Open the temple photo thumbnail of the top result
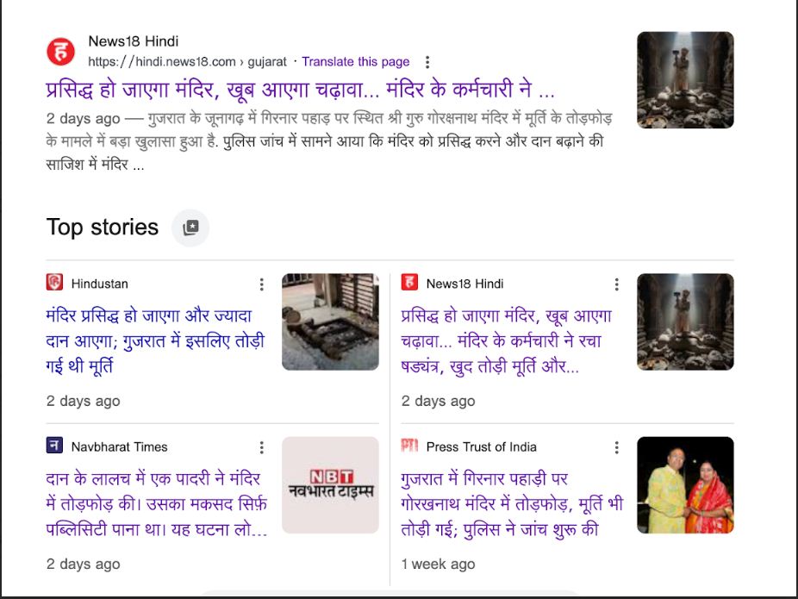Viewport: 798px width, 599px height. [x=685, y=79]
